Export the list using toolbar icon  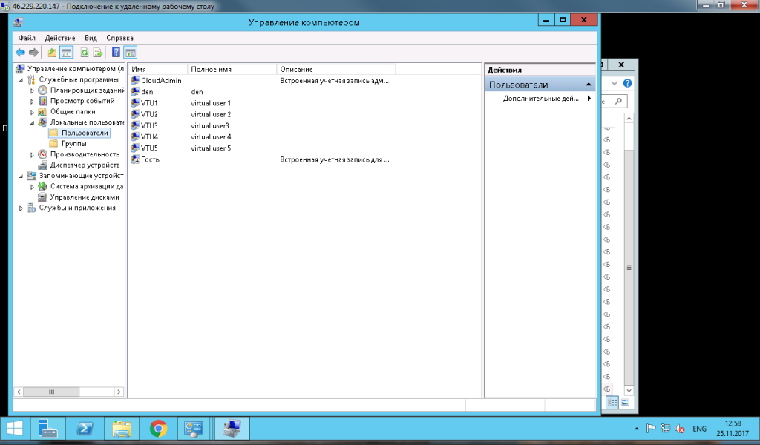98,53
